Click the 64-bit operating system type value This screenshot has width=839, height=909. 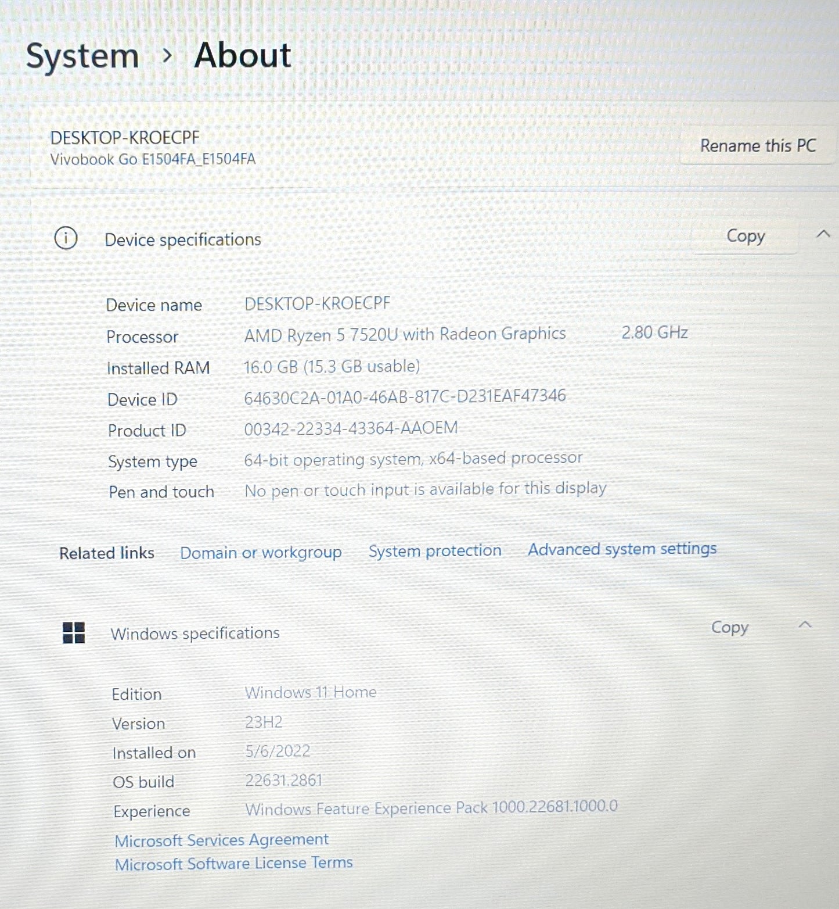tap(413, 459)
